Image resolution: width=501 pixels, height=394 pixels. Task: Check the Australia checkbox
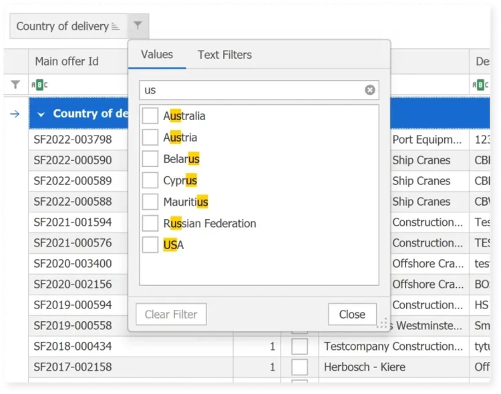(x=150, y=116)
